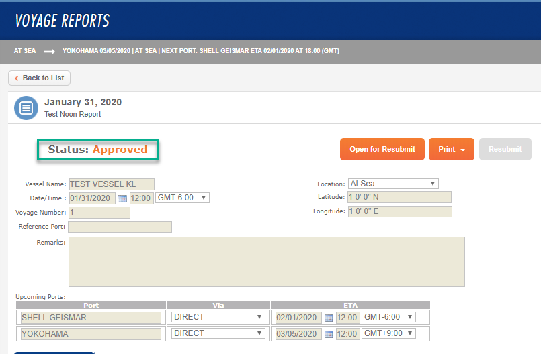Open the Location dropdown showing At Sea

(393, 184)
